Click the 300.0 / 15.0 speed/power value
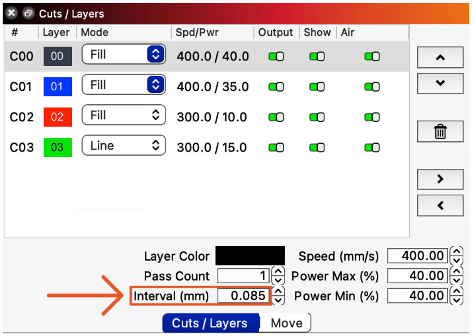The width and height of the screenshot is (473, 336). pos(212,148)
